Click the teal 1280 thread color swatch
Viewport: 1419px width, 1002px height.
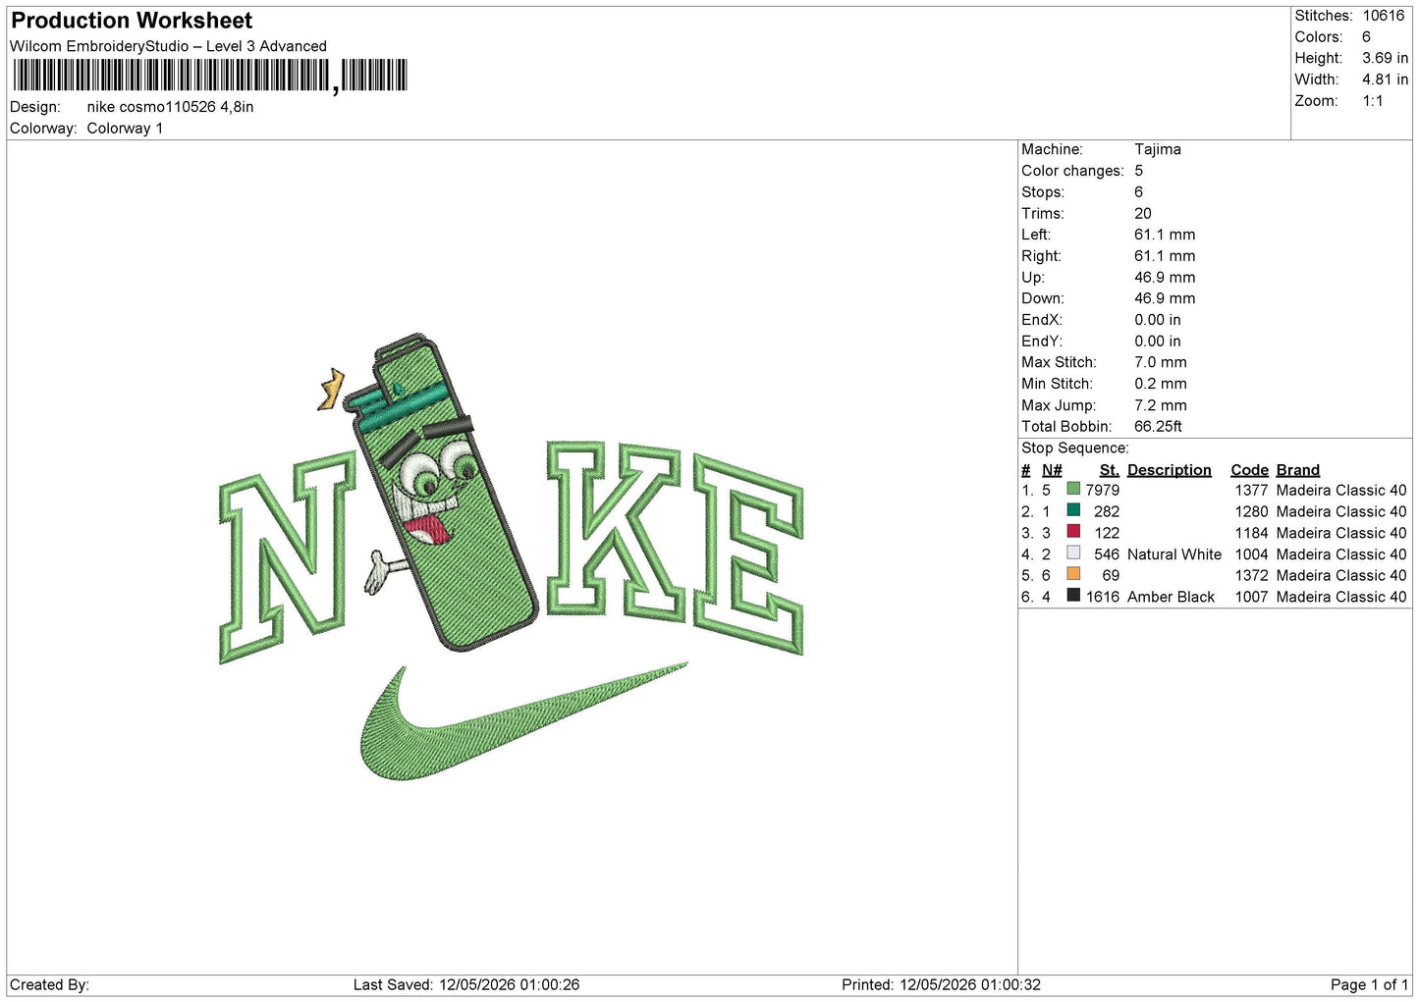coord(1073,510)
